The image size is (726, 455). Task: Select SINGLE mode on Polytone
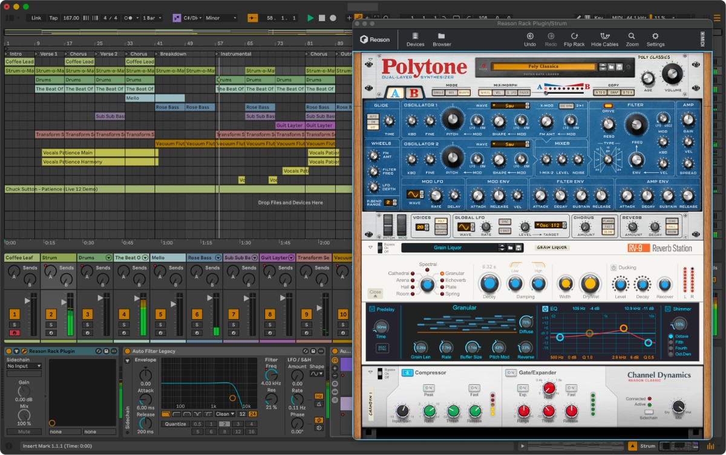pyautogui.click(x=439, y=92)
